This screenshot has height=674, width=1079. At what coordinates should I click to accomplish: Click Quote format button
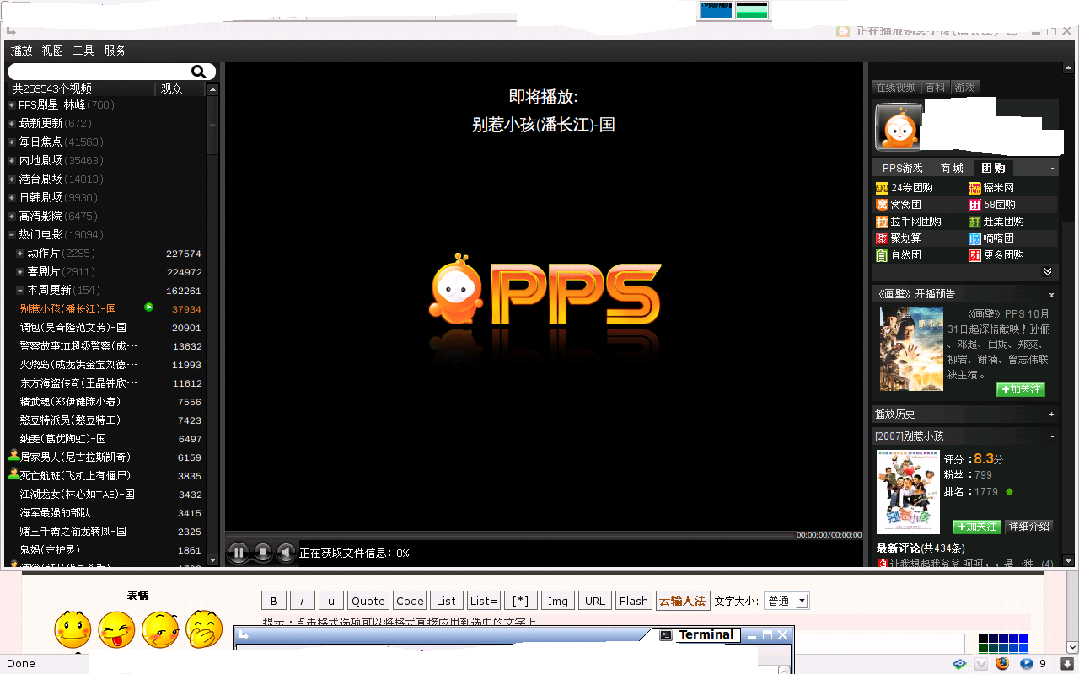click(x=368, y=601)
